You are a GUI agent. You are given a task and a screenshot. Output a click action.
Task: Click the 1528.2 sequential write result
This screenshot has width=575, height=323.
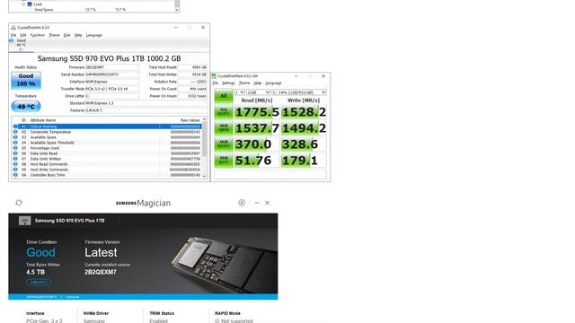(x=304, y=112)
